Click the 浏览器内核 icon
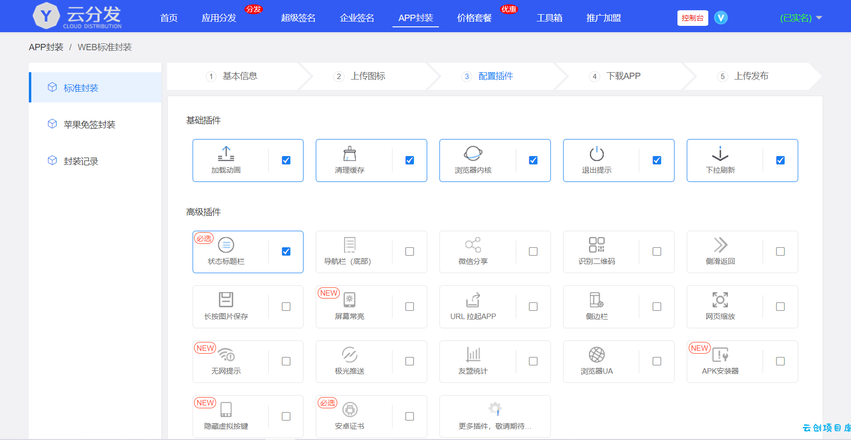This screenshot has height=440, width=851. 473,154
